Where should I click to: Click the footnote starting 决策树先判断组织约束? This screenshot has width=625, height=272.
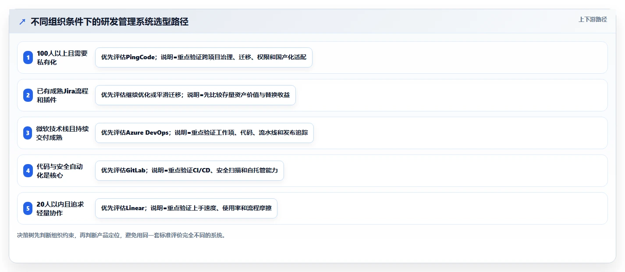(121, 235)
